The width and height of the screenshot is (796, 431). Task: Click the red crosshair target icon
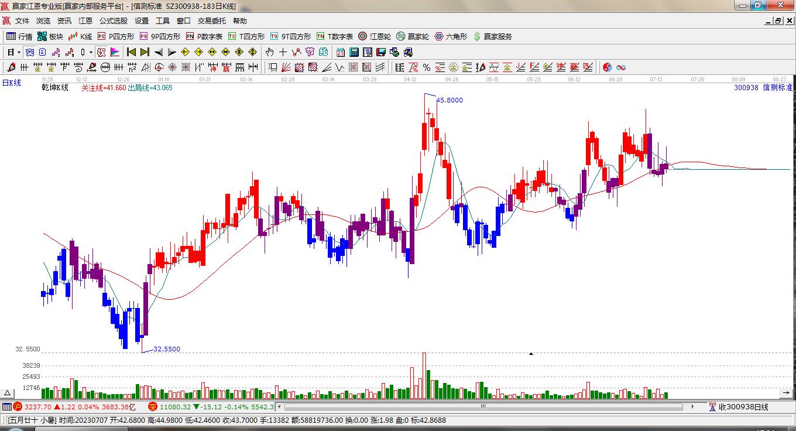(159, 67)
